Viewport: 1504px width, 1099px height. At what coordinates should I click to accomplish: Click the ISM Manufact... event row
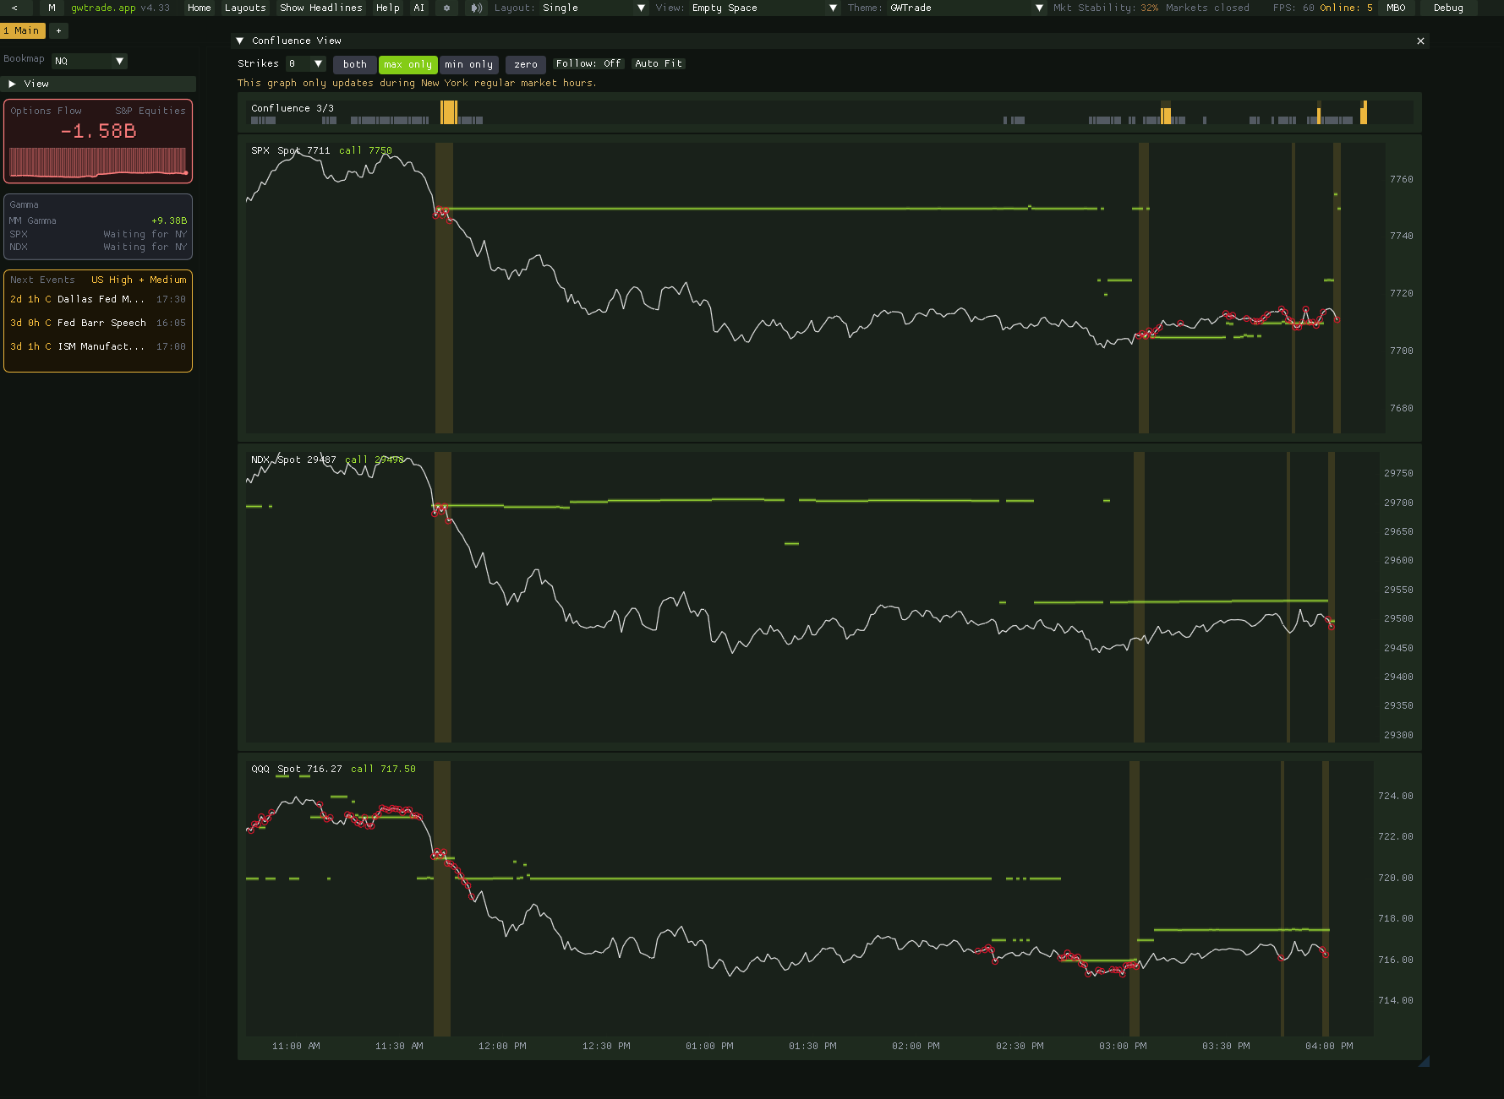tap(98, 346)
